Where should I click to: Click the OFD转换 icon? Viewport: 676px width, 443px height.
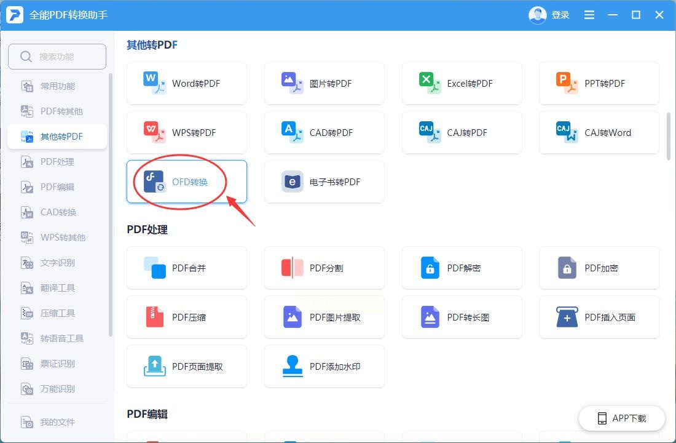pos(154,182)
